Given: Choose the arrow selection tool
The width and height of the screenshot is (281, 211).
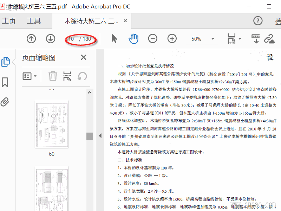Looking at the screenshot, I should [x=115, y=39].
